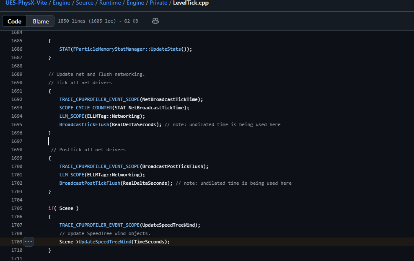Open the Copilot icon in file header
414x261 pixels.
point(155,21)
